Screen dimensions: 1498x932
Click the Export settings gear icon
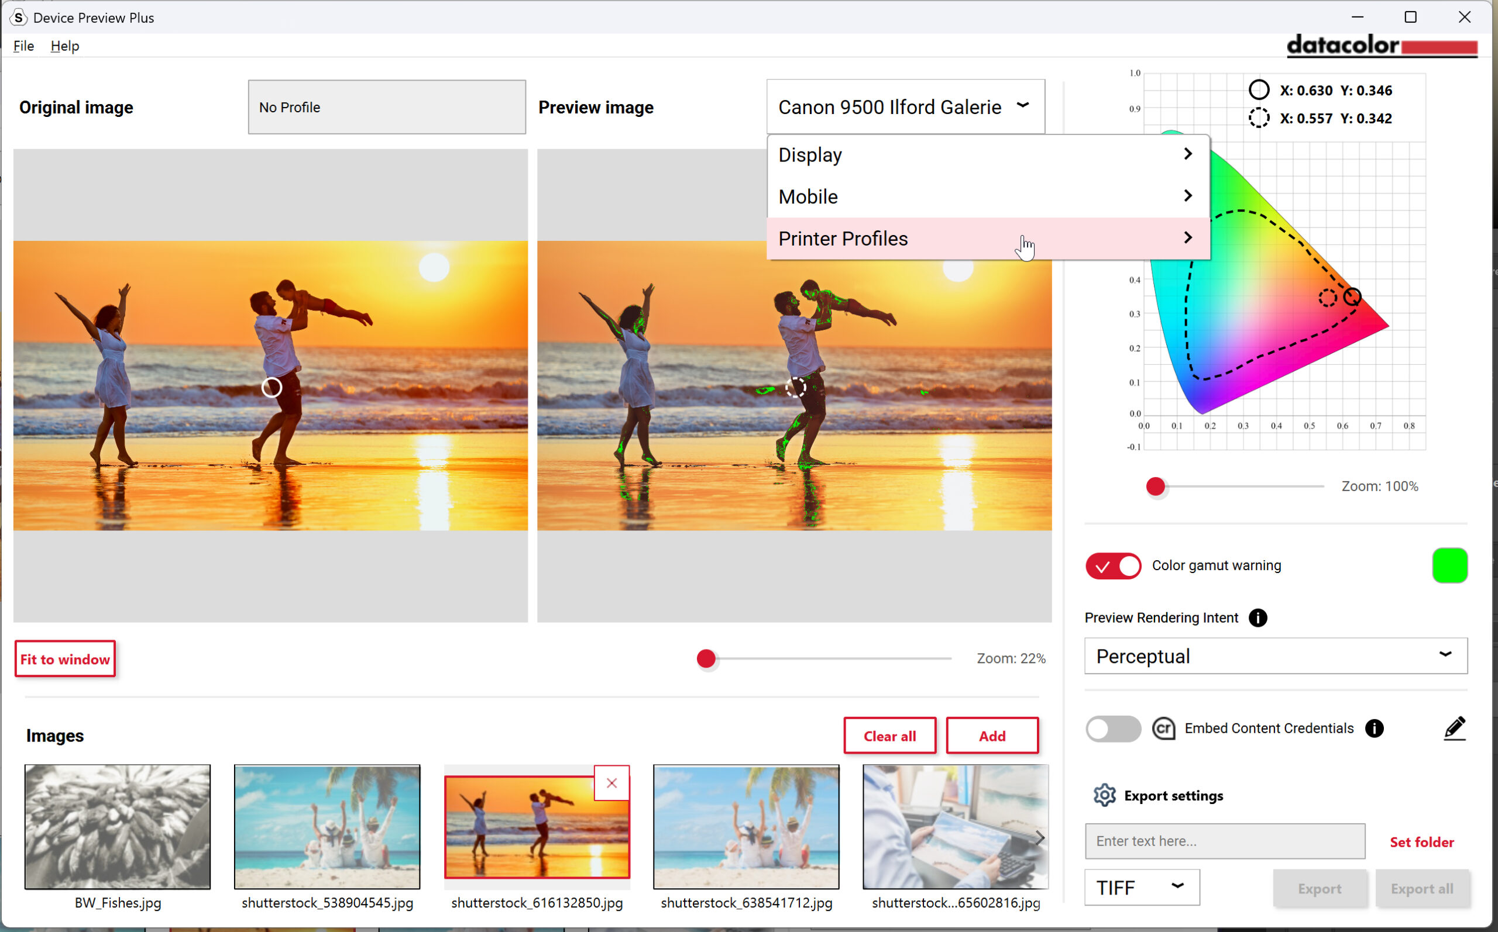pos(1104,795)
